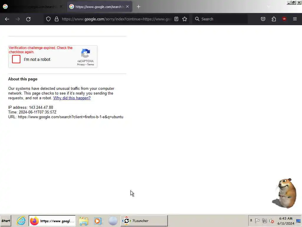This screenshot has width=302, height=227.
Task: Open tracking protection shield icon
Action: click(x=48, y=19)
